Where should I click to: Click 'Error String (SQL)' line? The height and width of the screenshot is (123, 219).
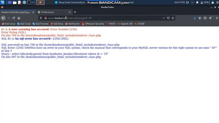coord(14,32)
